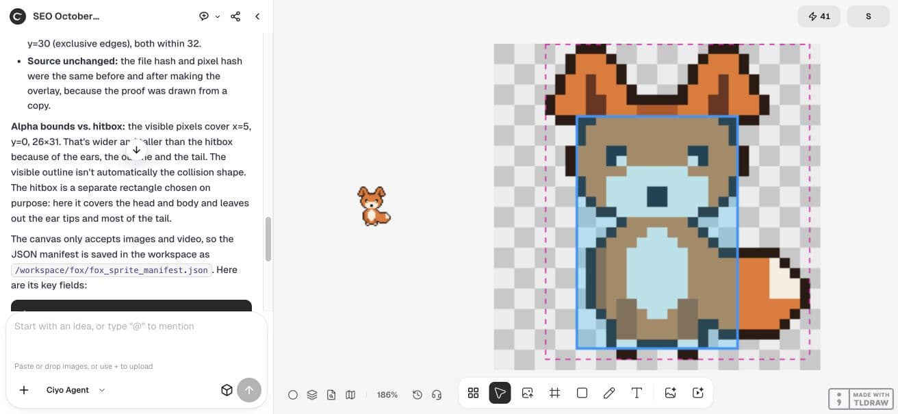Click the credits button showing 41
The image size is (898, 414).
819,16
